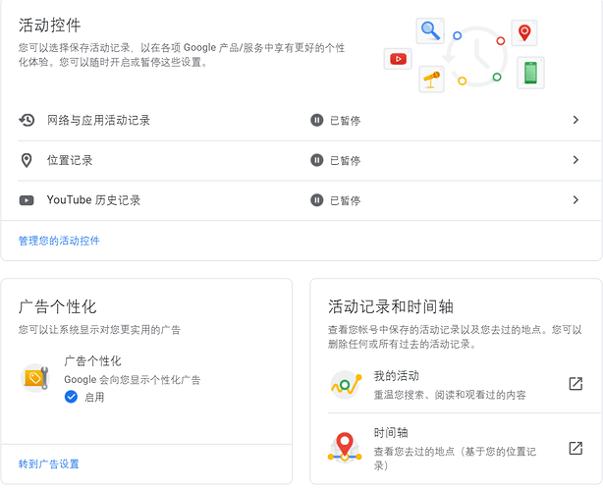
Task: Expand the YouTube 历史记录 chevron arrow
Action: (576, 200)
